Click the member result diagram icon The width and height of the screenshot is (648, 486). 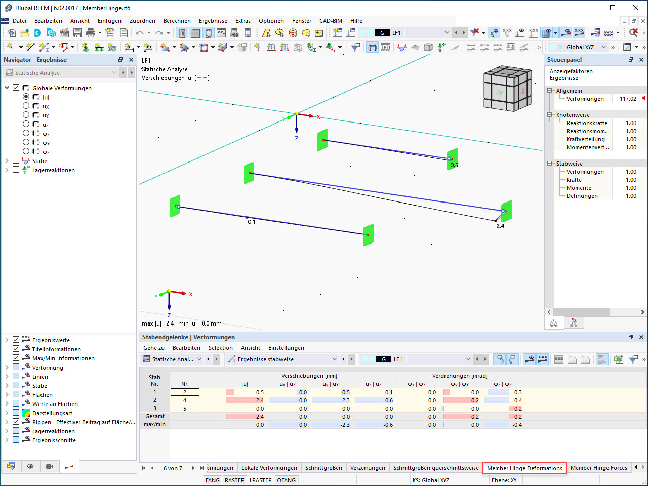(x=402, y=47)
